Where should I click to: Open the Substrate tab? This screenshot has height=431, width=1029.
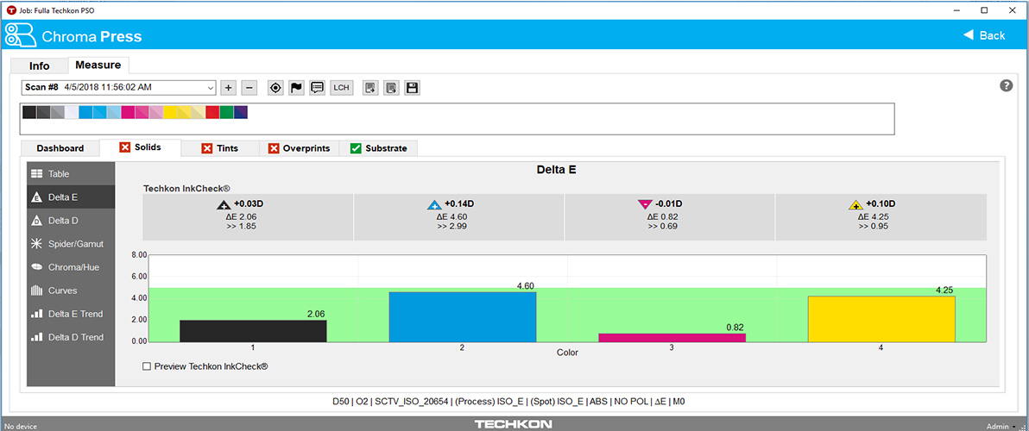(378, 148)
